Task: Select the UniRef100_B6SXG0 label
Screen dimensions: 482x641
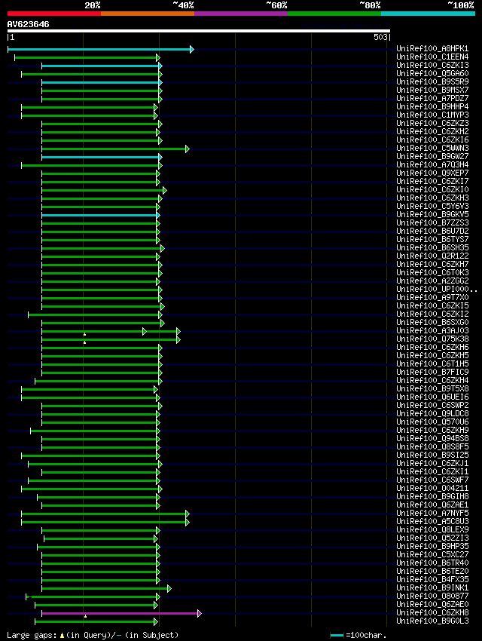Action: [x=432, y=322]
